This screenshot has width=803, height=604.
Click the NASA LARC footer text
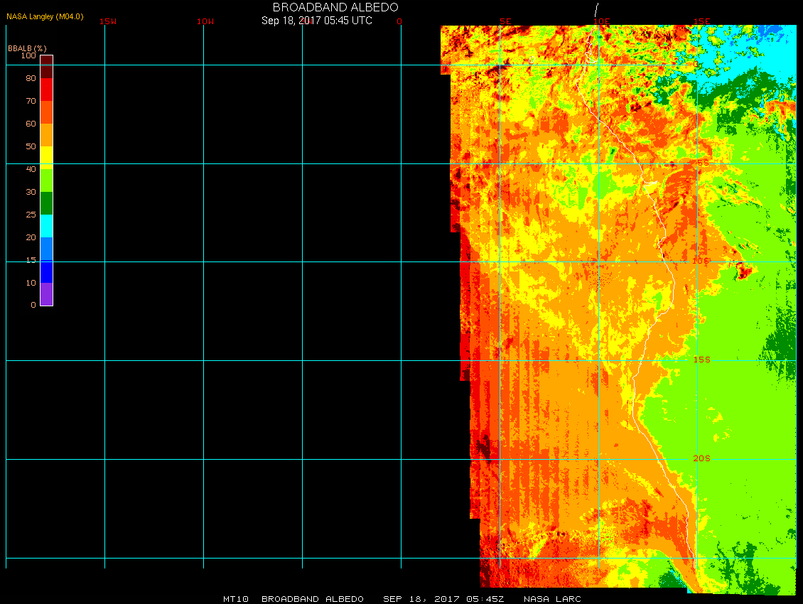tap(552, 599)
